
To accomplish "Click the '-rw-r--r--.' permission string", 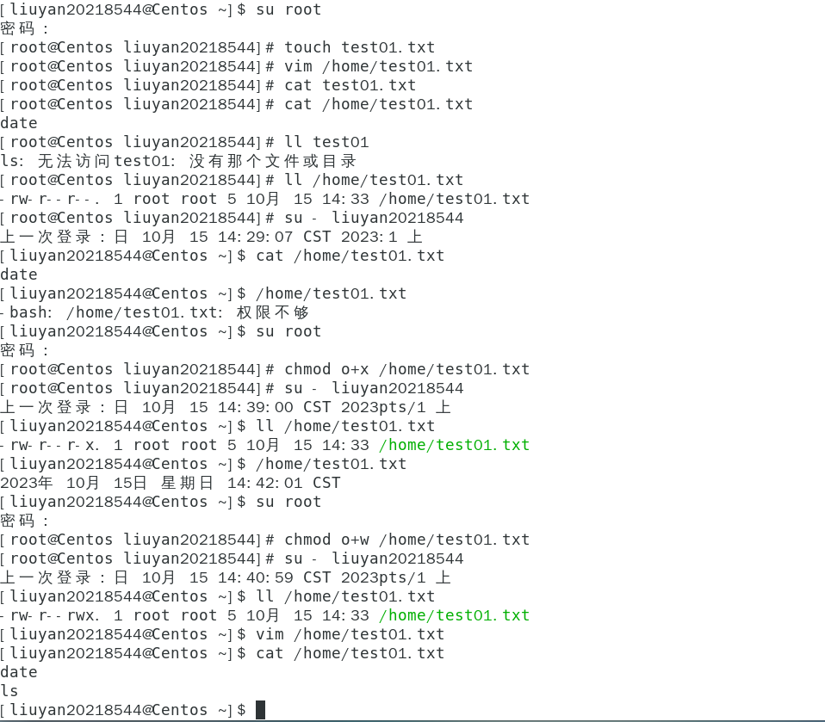I will [x=50, y=199].
